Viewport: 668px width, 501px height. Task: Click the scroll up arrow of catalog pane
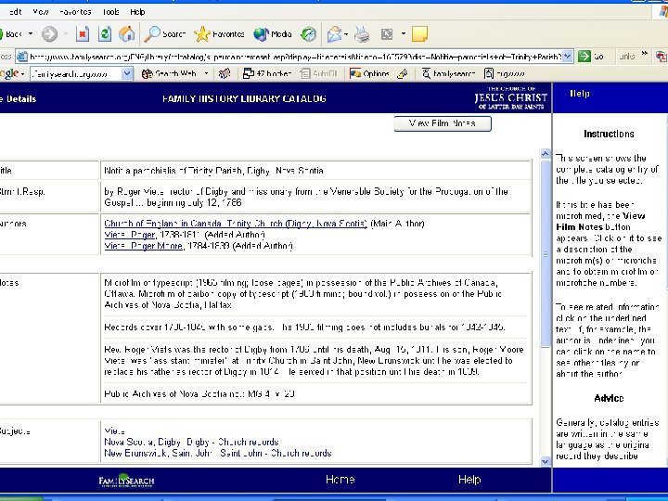[x=545, y=154]
